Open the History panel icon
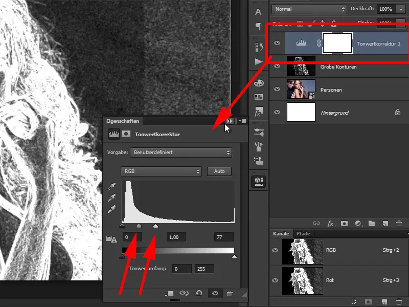The width and height of the screenshot is (409, 307). coord(259,47)
